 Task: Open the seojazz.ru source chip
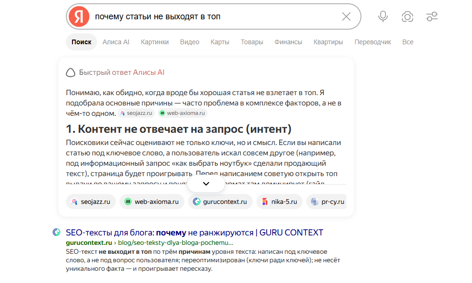(x=91, y=202)
